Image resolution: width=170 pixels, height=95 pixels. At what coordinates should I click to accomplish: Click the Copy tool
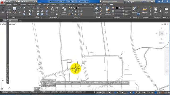[x=32, y=11]
